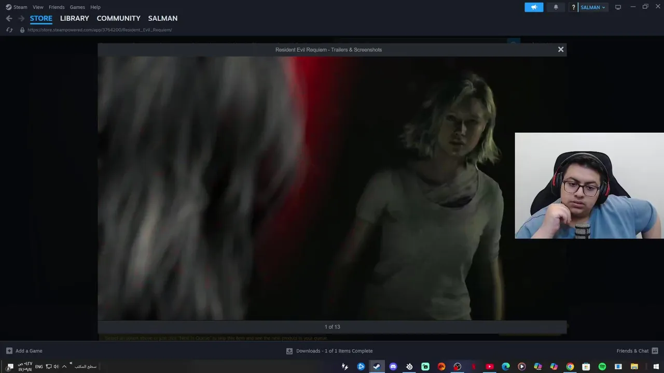This screenshot has width=664, height=373.
Task: Switch to the LIBRARY tab
Action: 75,18
